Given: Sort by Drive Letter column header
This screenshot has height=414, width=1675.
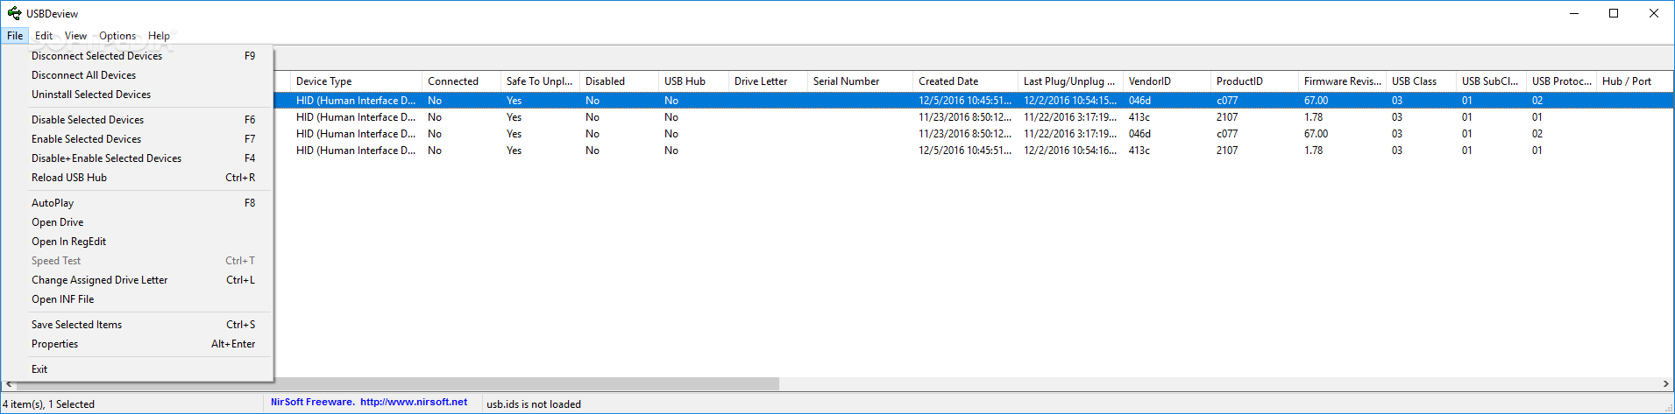Looking at the screenshot, I should [x=768, y=81].
